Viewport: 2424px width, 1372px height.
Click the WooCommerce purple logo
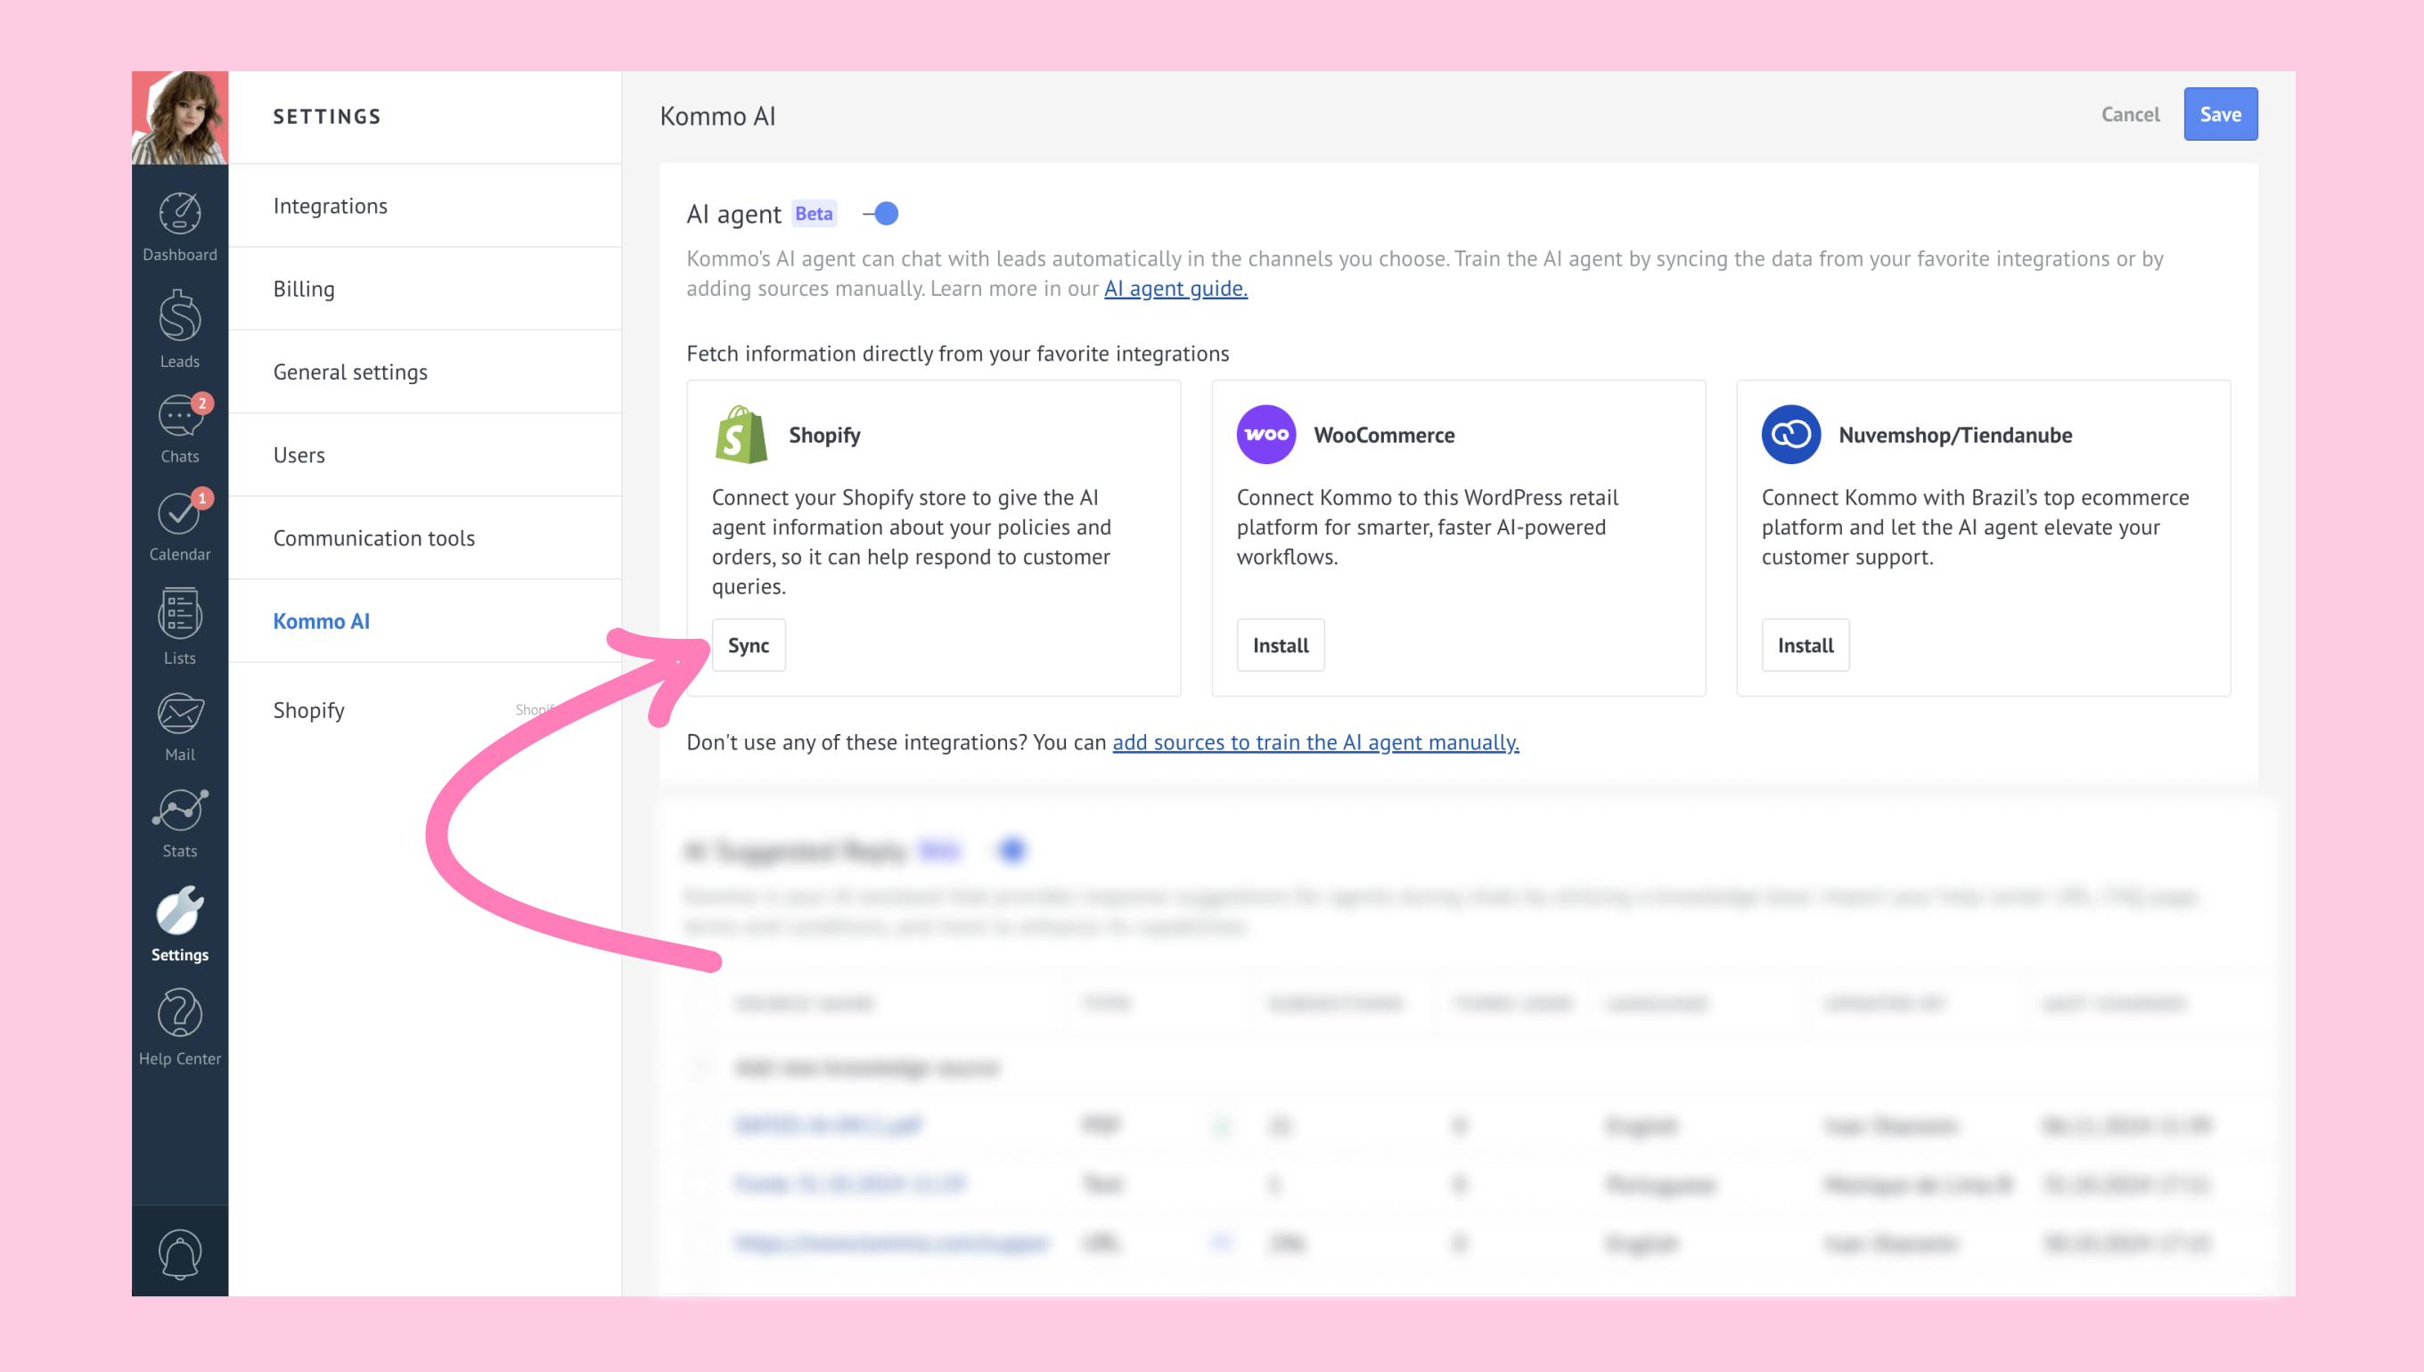click(x=1265, y=435)
